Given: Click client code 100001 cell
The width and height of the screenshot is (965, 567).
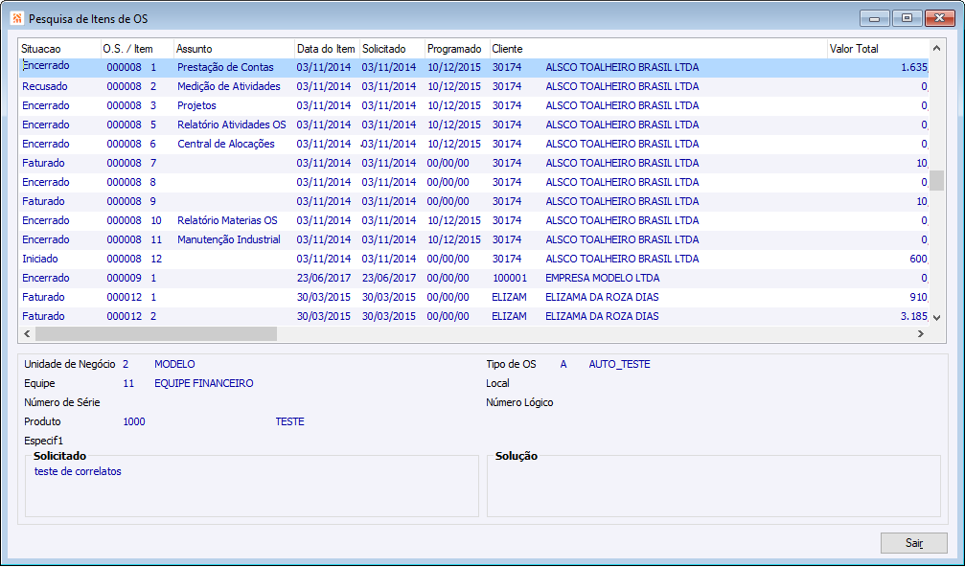Looking at the screenshot, I should point(510,278).
